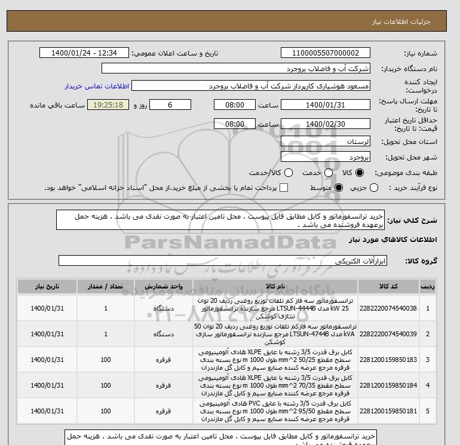Viewport: 460px width, 445px height.
Task: Click the LTSUN-4444B transformer item name
Action: (x=275, y=308)
